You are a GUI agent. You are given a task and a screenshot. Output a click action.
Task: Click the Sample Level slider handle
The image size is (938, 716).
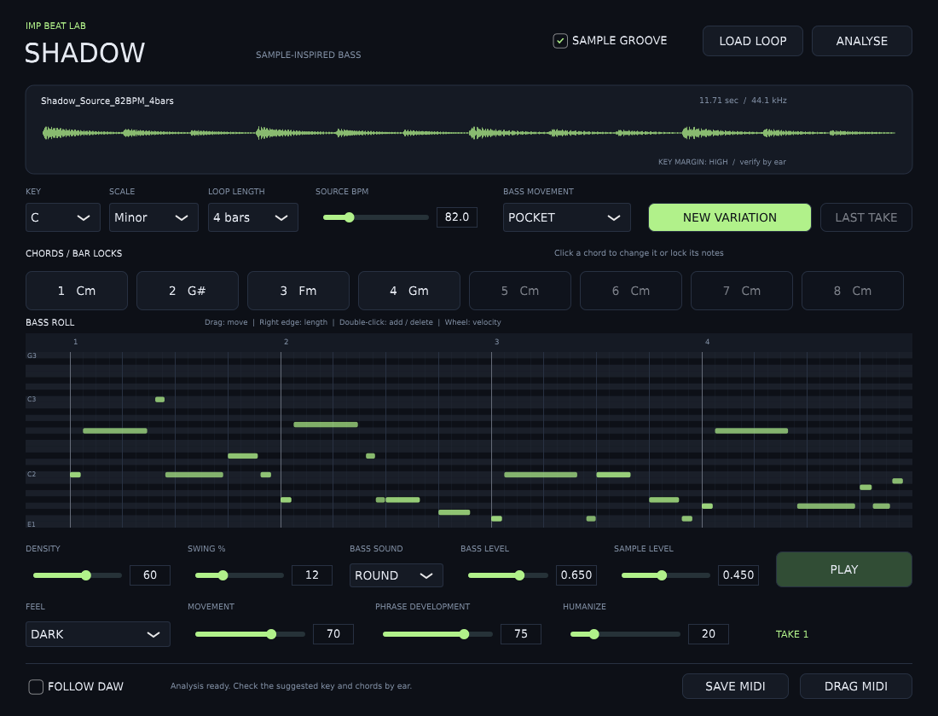tap(662, 575)
